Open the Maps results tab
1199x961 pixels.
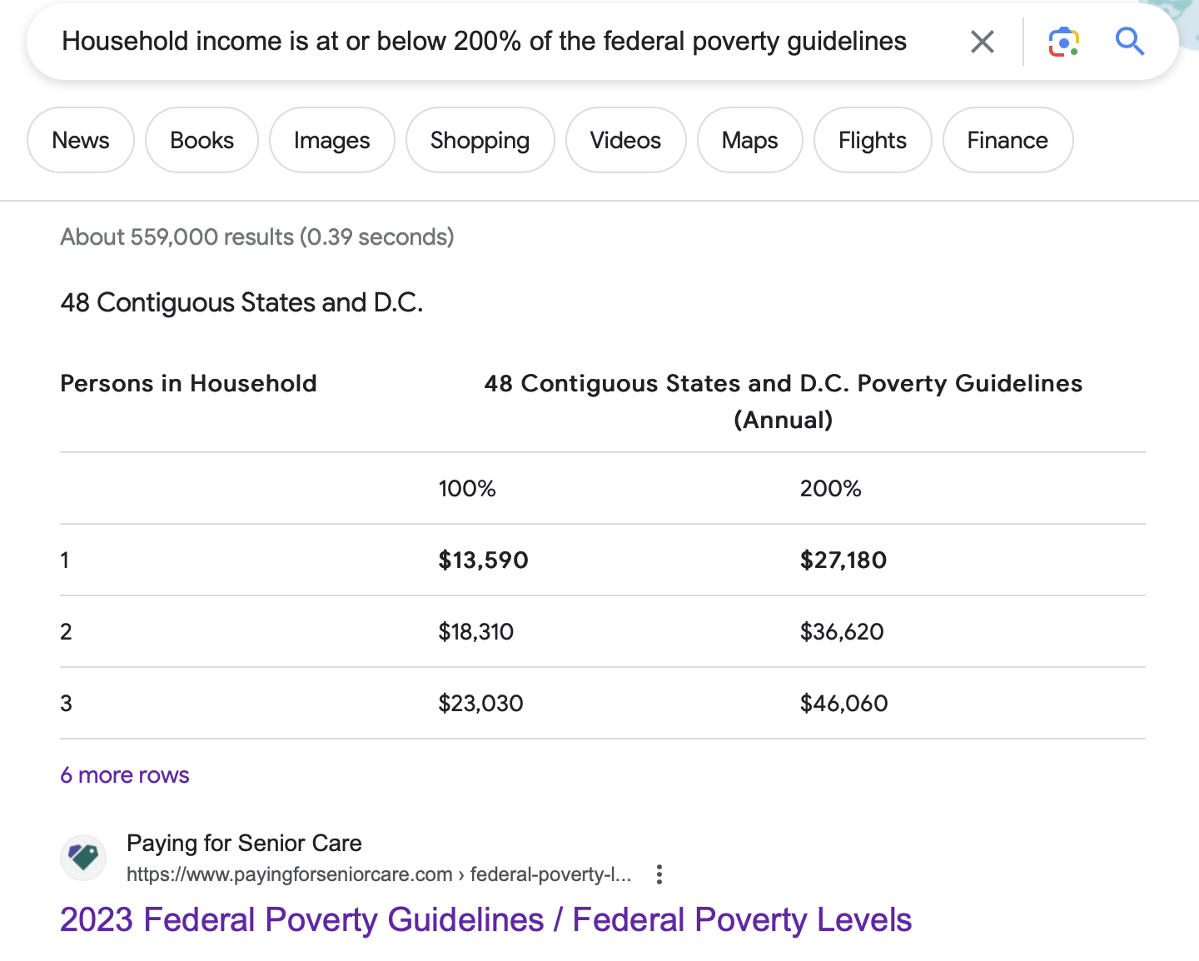[749, 140]
